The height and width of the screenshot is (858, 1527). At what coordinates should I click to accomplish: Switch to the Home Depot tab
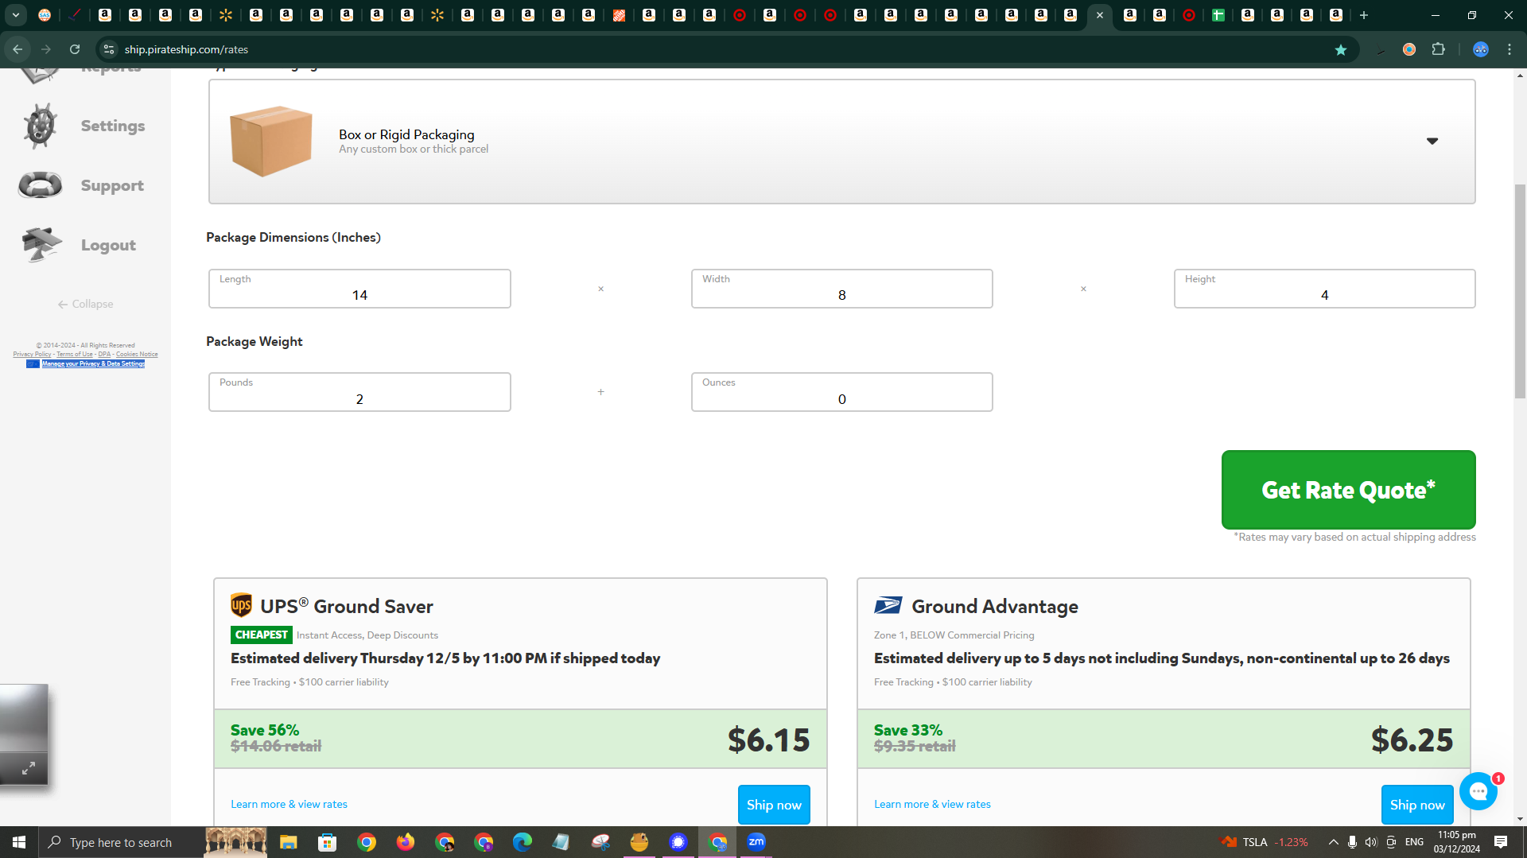[x=619, y=15]
